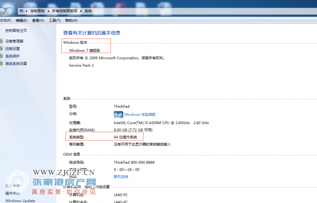Click the Windows 7 旗舰版 edition text
This screenshot has width=317, height=203.
coord(85,50)
